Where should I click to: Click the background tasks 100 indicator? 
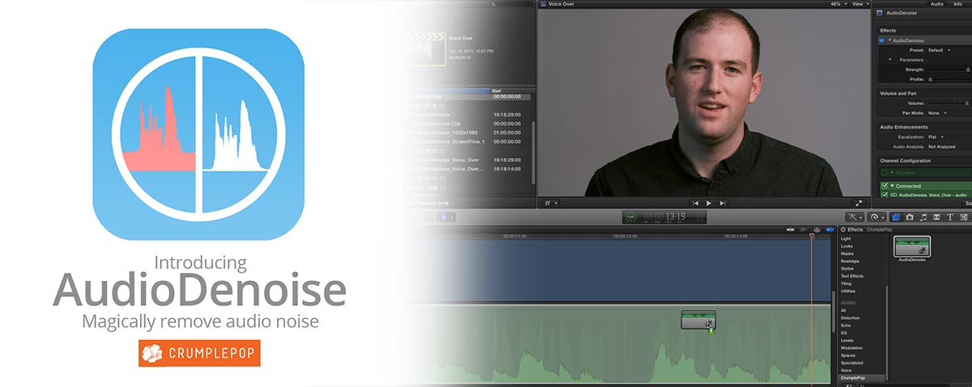[x=630, y=217]
